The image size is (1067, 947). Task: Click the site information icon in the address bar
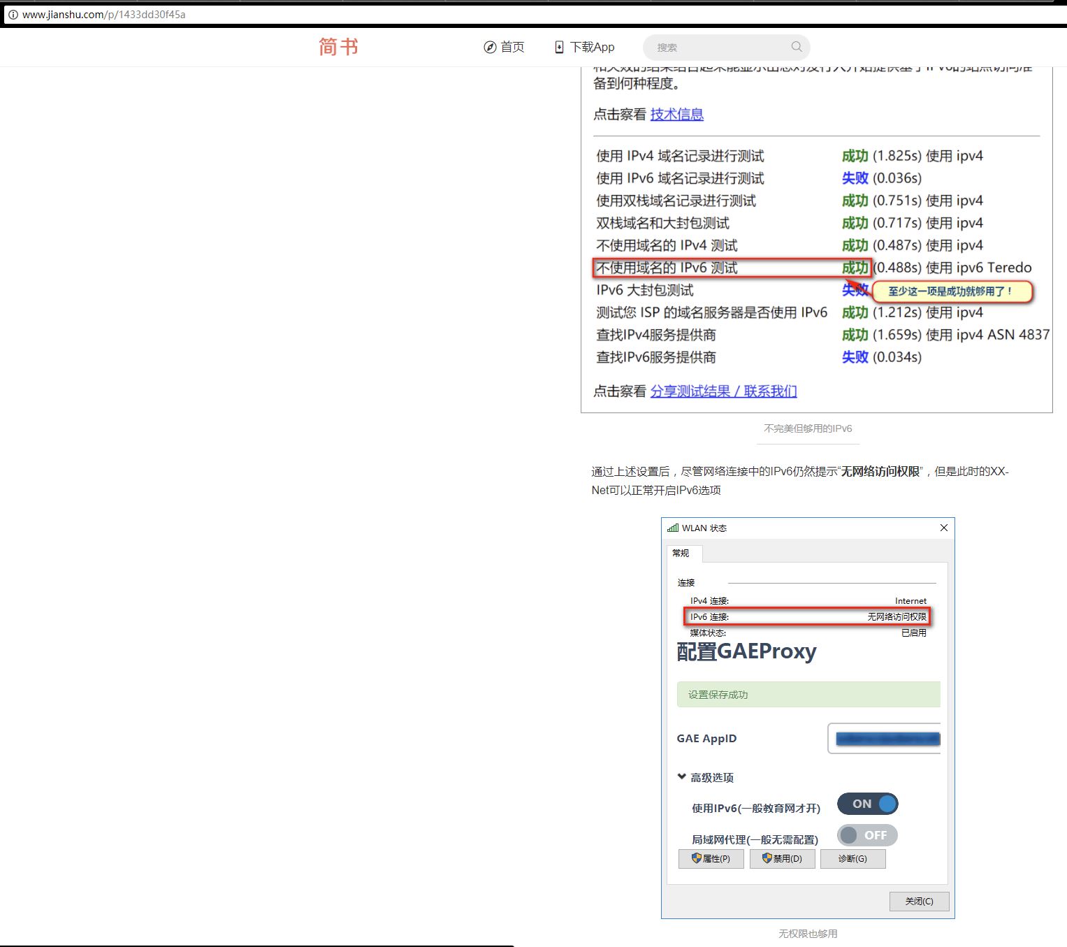tap(13, 14)
